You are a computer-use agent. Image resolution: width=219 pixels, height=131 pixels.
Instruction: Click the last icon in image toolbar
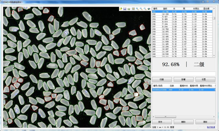tap(149, 9)
